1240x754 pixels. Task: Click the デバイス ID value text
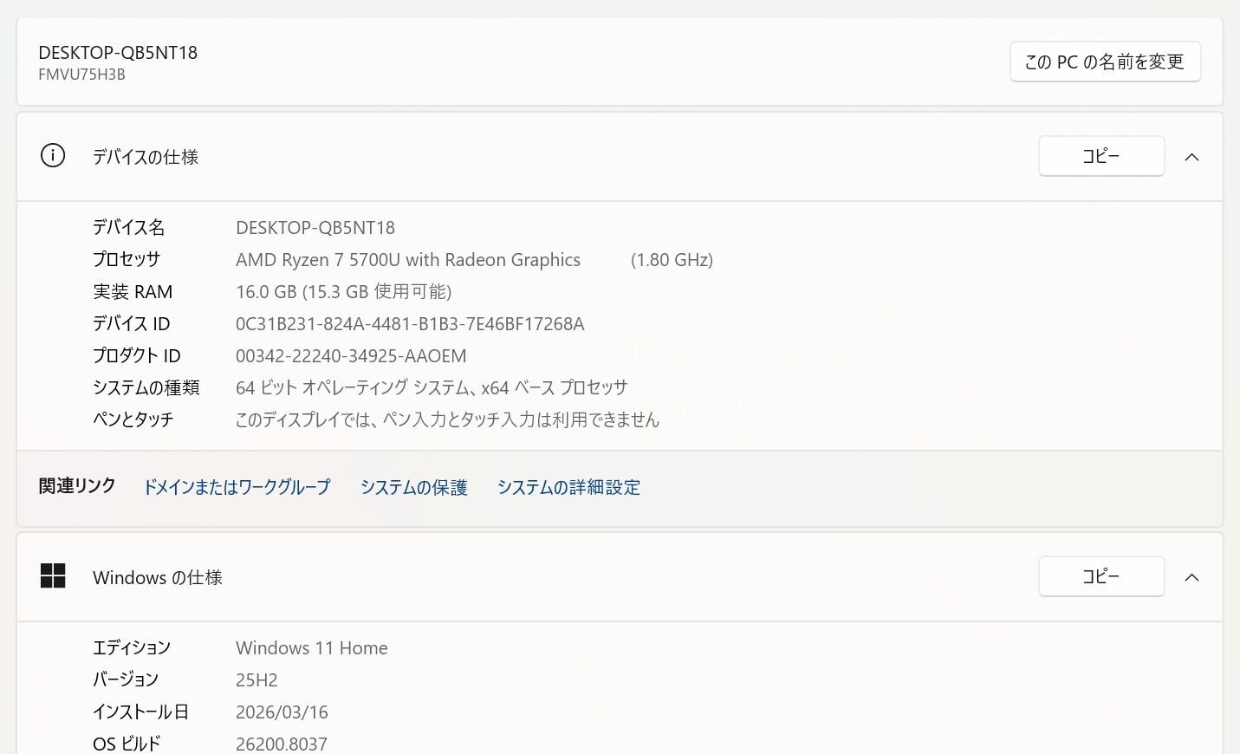coord(410,324)
